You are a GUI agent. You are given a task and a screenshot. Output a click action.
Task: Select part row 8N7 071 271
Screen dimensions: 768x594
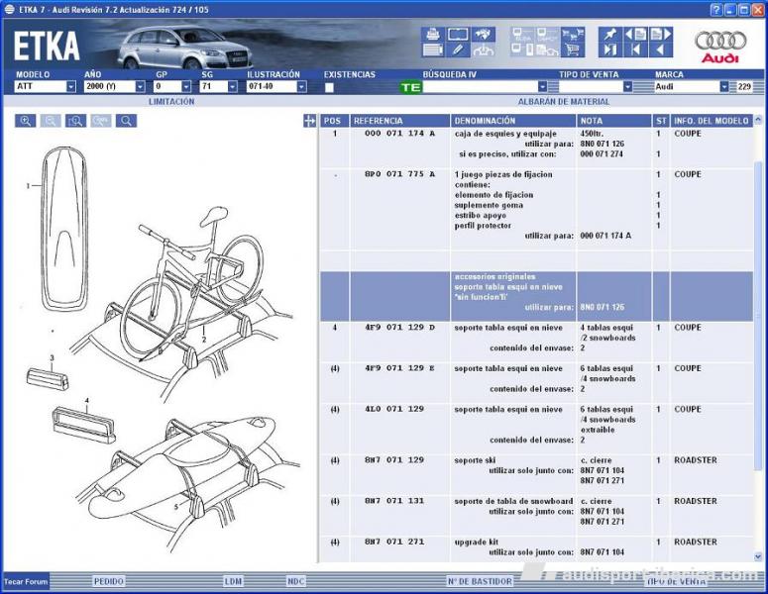[536, 549]
